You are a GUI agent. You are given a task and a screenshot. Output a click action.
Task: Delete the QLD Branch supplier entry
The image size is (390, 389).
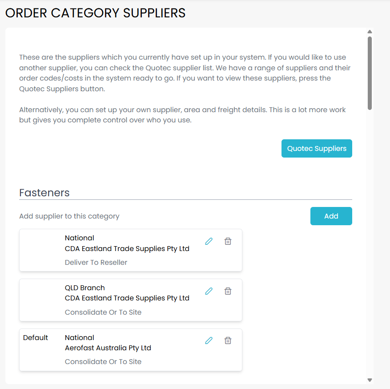228,291
